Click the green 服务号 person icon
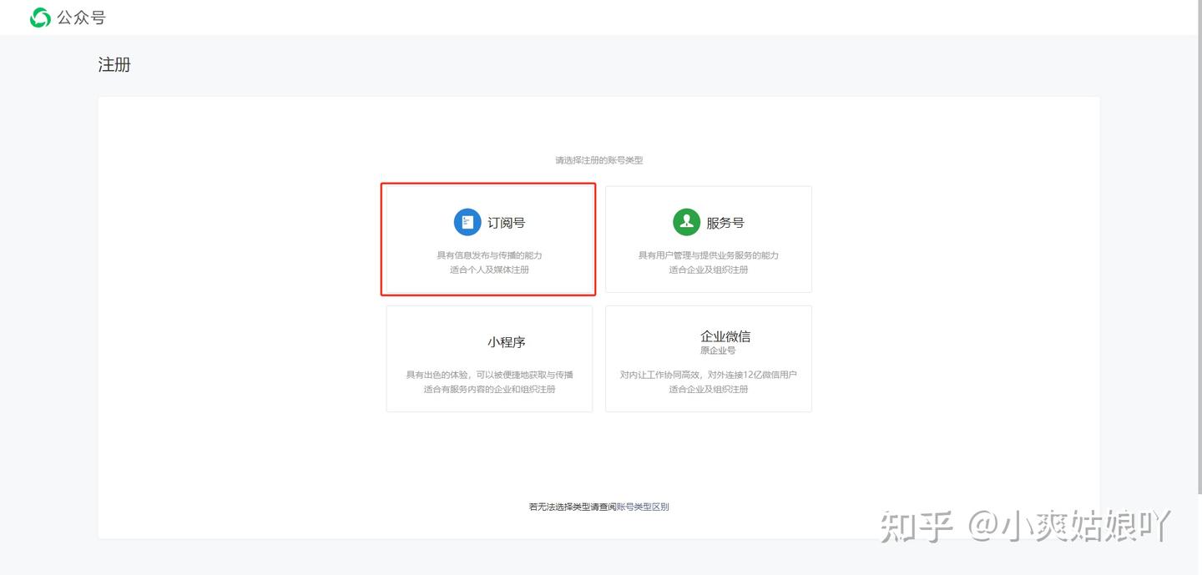 [686, 222]
